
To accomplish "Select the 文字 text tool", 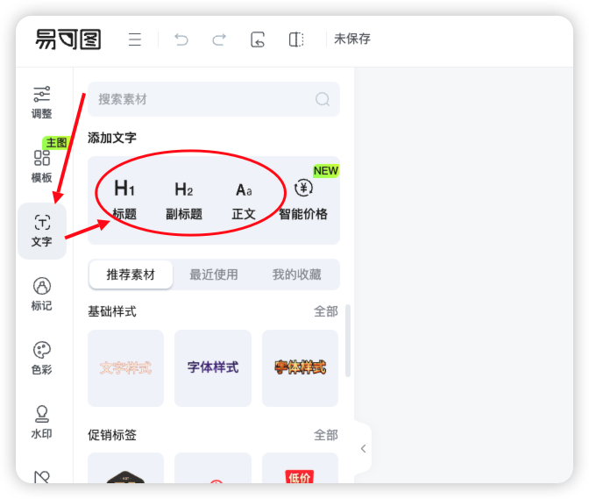I will pyautogui.click(x=42, y=231).
